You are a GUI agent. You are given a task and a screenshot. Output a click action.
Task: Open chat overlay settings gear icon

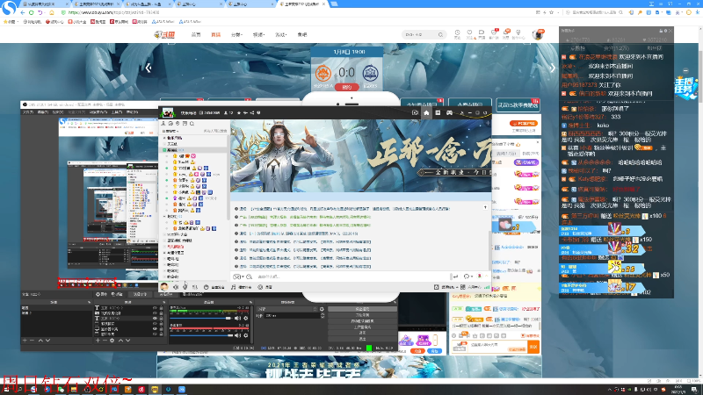tap(665, 31)
